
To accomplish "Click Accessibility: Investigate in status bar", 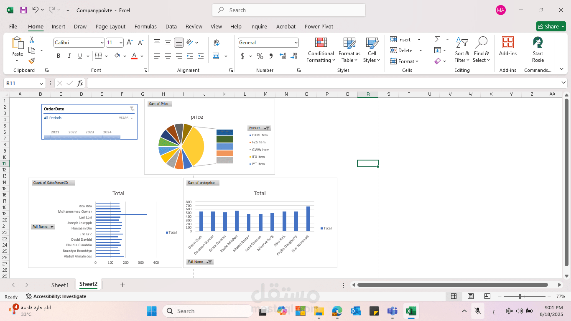I will [56, 296].
